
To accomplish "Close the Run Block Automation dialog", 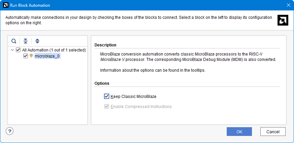I will (x=289, y=5).
